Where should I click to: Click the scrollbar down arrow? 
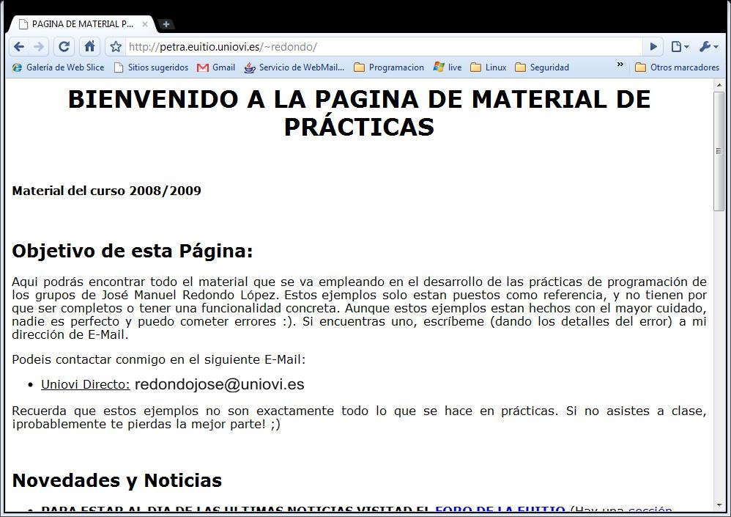point(719,505)
